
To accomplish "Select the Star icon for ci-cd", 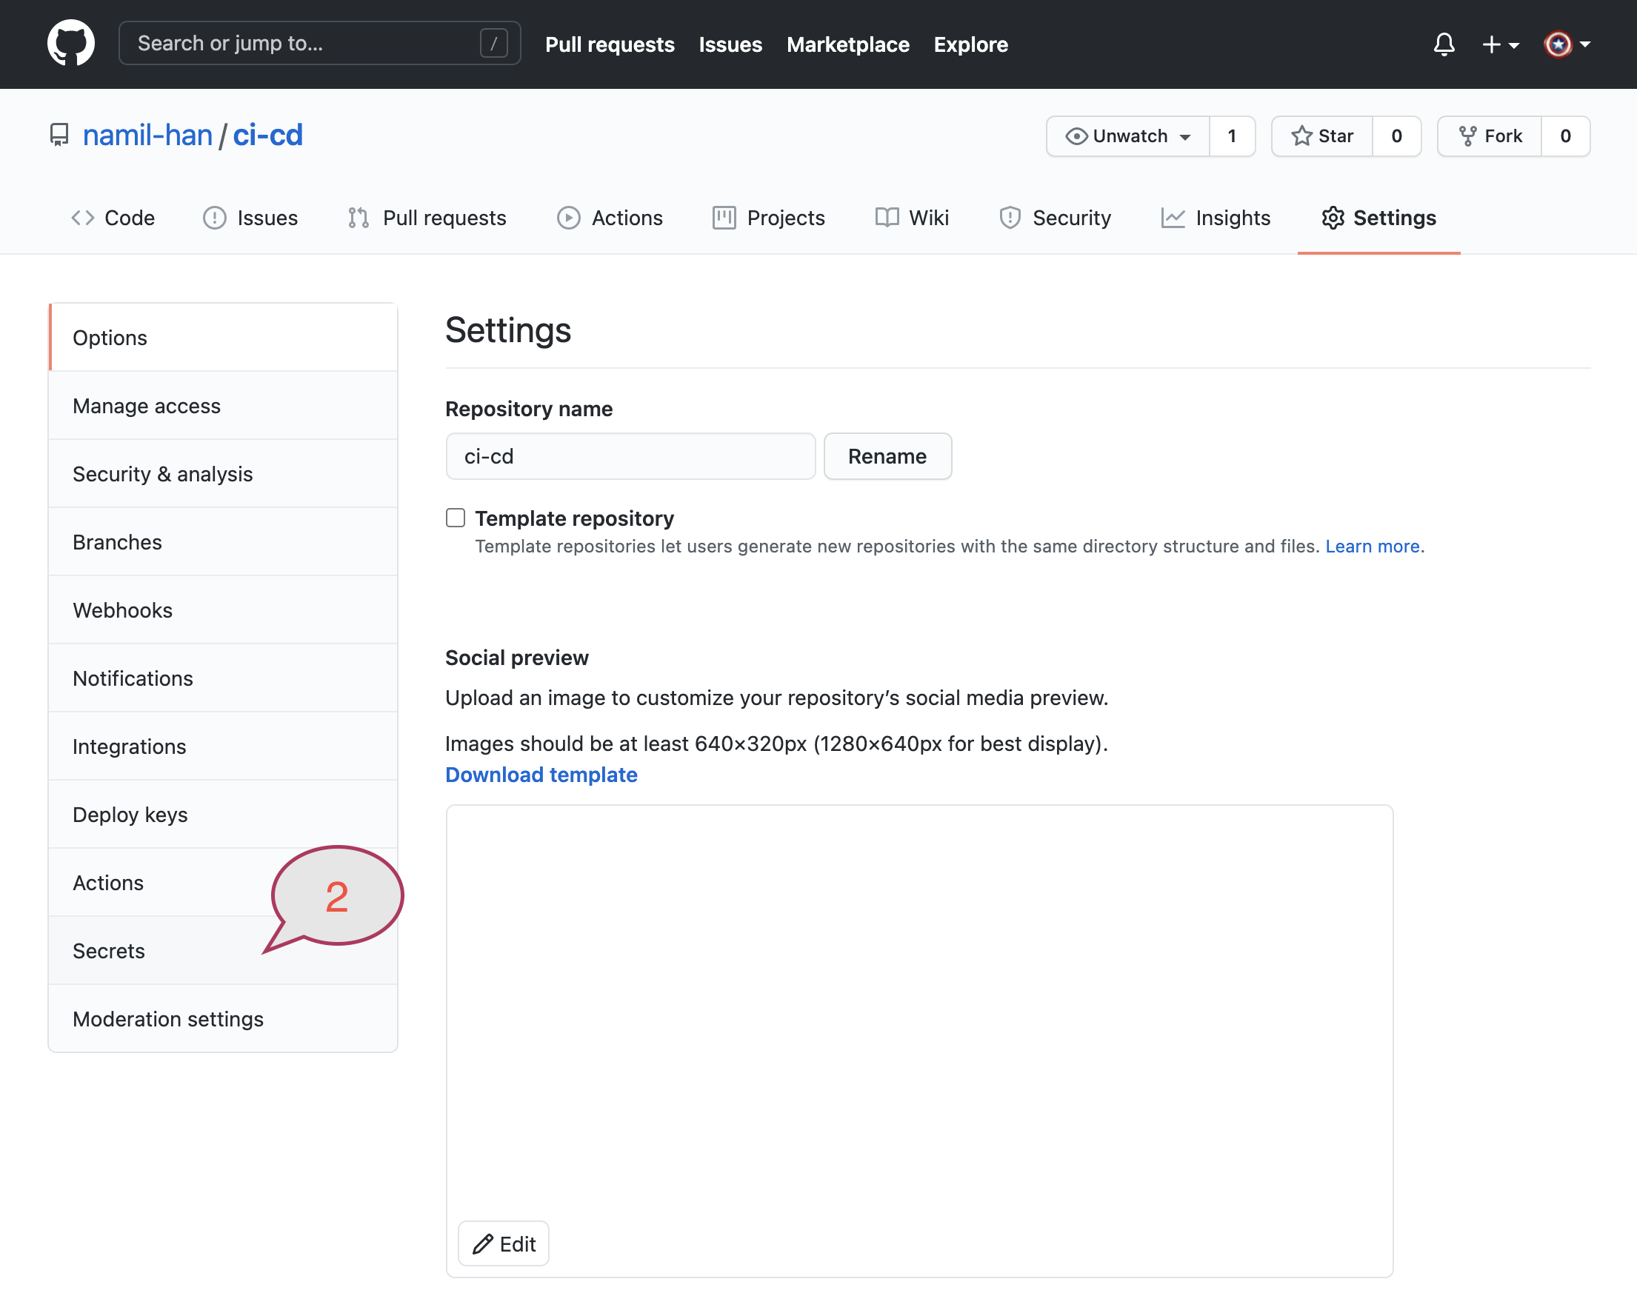I will tap(1301, 136).
